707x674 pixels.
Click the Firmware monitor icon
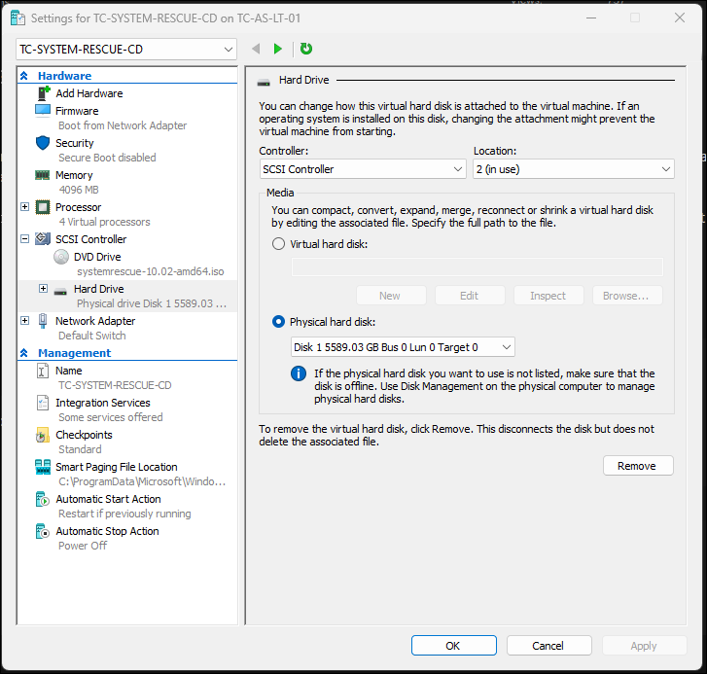[43, 111]
